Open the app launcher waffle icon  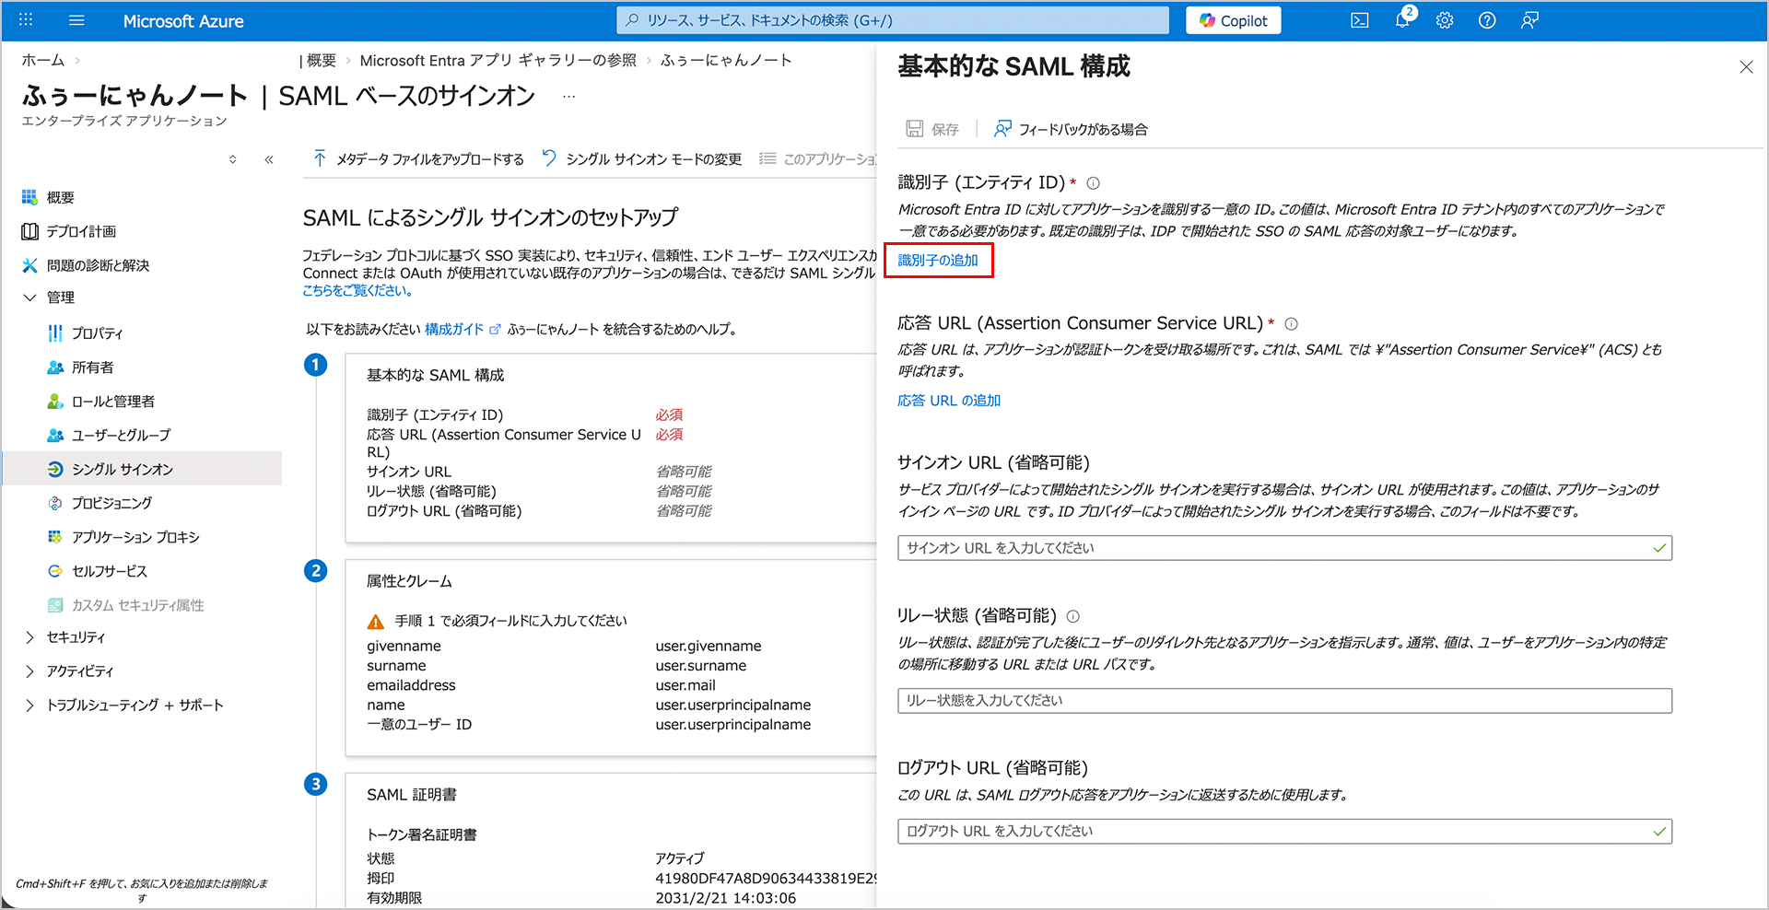point(26,20)
